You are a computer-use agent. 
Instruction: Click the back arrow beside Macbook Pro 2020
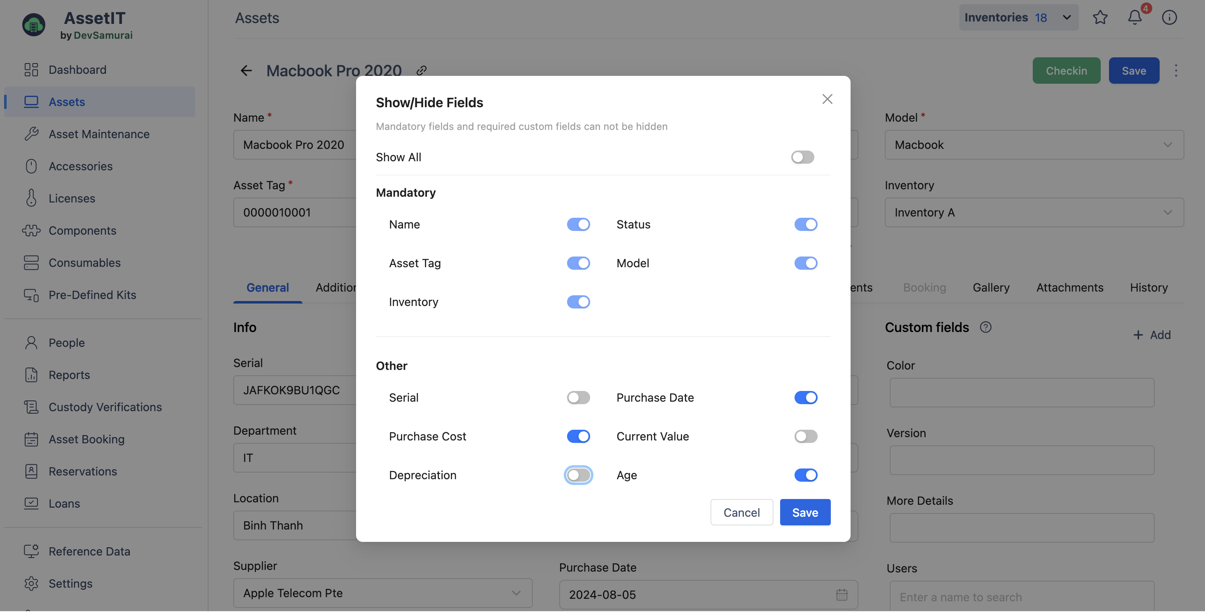(246, 71)
